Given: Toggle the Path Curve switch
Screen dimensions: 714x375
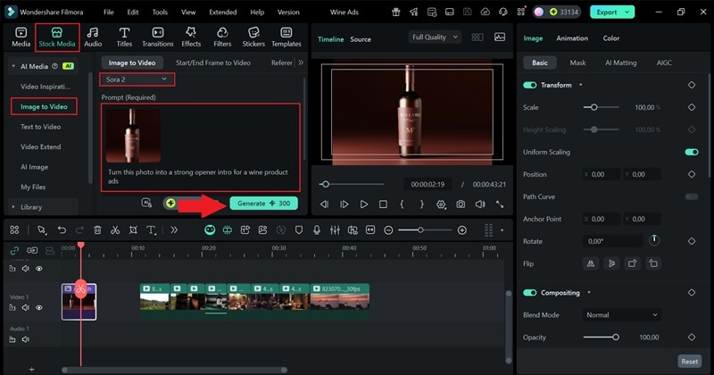Looking at the screenshot, I should coord(691,196).
